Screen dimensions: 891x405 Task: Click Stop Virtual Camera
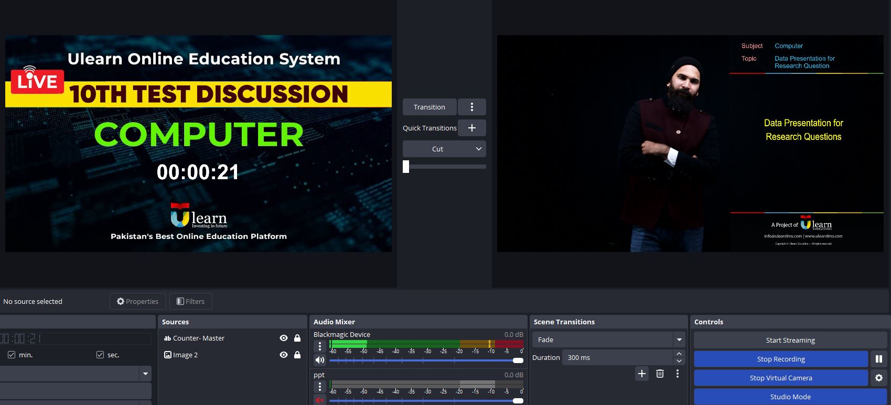[x=781, y=378]
